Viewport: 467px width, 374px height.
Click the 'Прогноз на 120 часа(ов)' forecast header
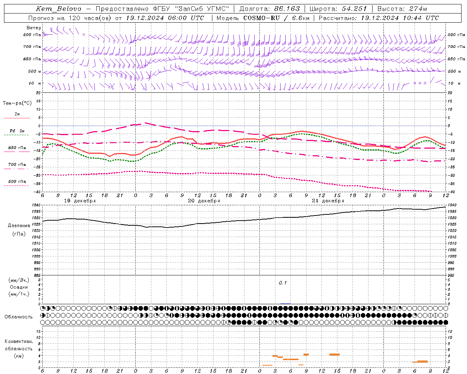click(x=70, y=18)
